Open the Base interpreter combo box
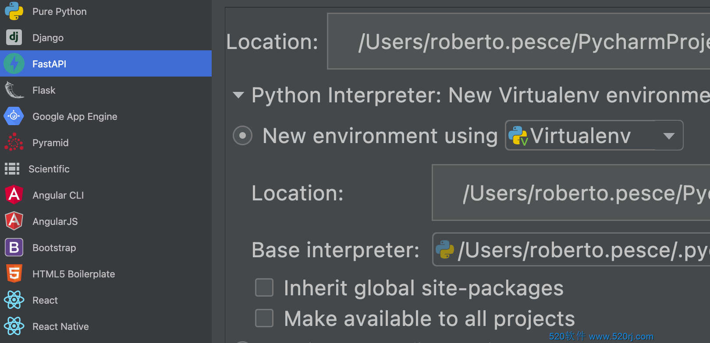The height and width of the screenshot is (343, 710). point(571,249)
